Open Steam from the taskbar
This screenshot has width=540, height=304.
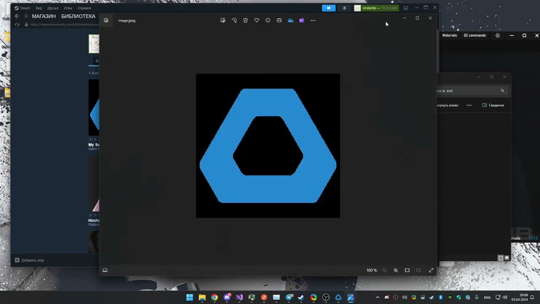301,297
